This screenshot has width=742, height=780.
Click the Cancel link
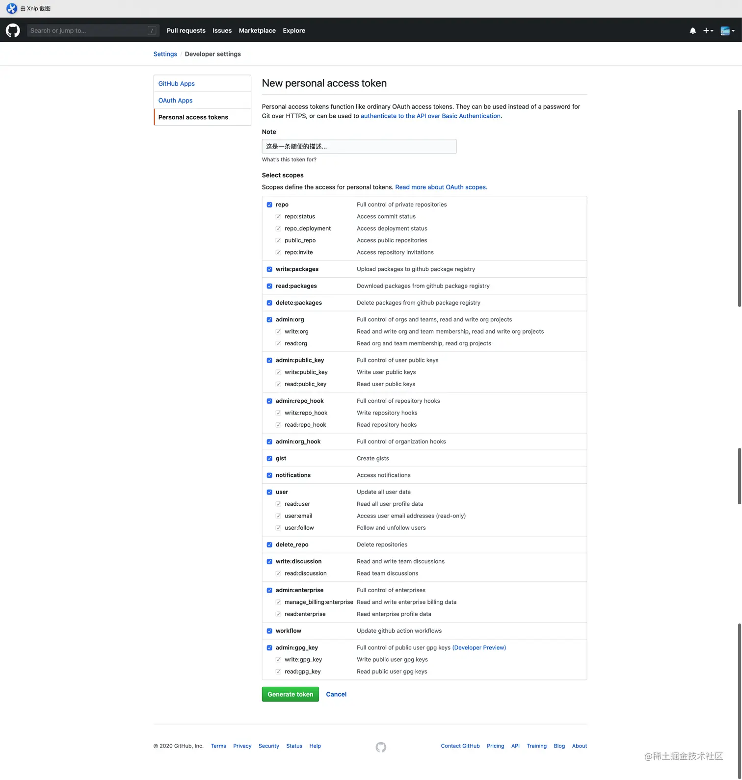336,694
